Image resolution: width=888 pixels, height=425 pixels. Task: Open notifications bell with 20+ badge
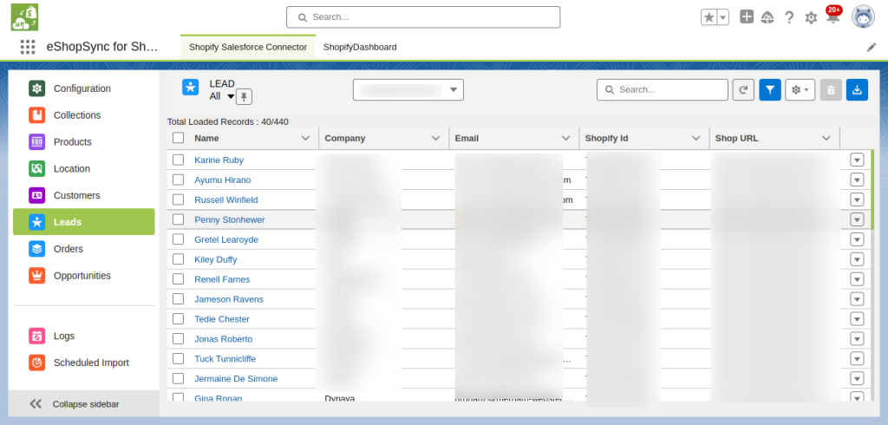(x=833, y=16)
